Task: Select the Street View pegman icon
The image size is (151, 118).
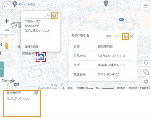Action: [7, 46]
